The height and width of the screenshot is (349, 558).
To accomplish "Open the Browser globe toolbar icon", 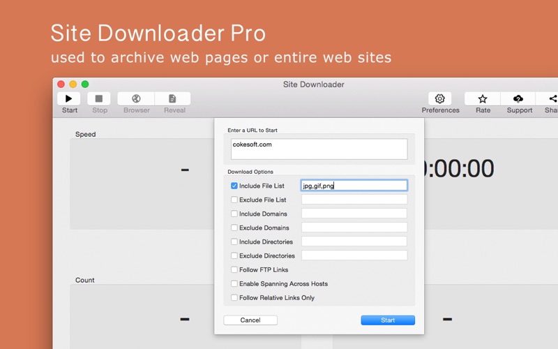I will [136, 98].
